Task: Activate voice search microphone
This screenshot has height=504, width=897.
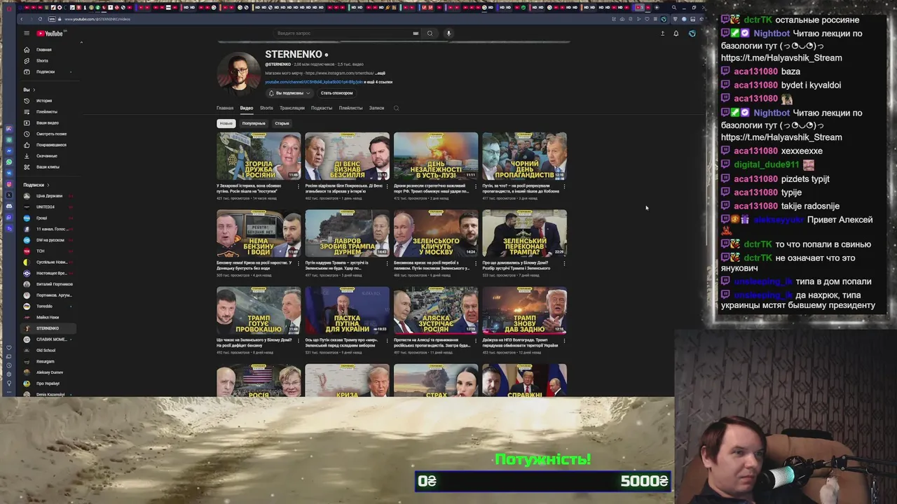Action: pyautogui.click(x=448, y=34)
